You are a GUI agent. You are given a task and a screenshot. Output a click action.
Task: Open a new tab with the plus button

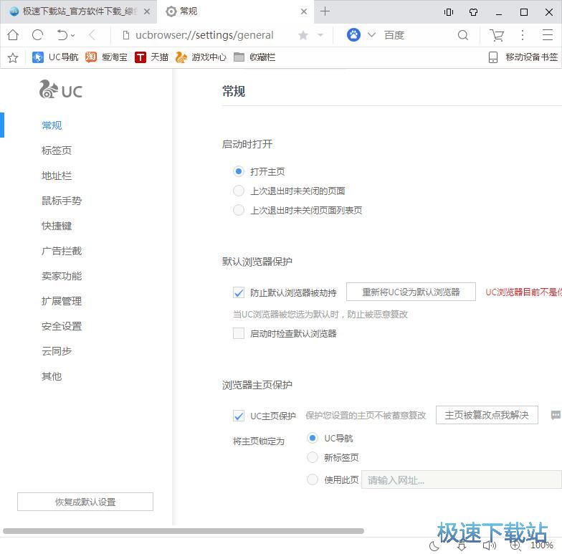[x=325, y=11]
